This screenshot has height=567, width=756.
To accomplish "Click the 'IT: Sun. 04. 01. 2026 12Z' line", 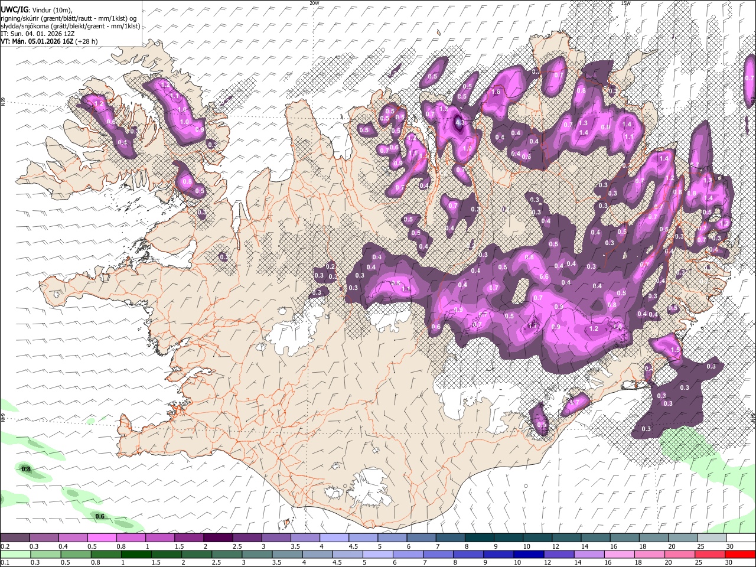I will 38,34.
